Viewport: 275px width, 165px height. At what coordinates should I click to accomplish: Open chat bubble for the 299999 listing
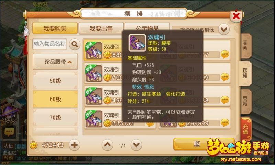[x=225, y=123]
